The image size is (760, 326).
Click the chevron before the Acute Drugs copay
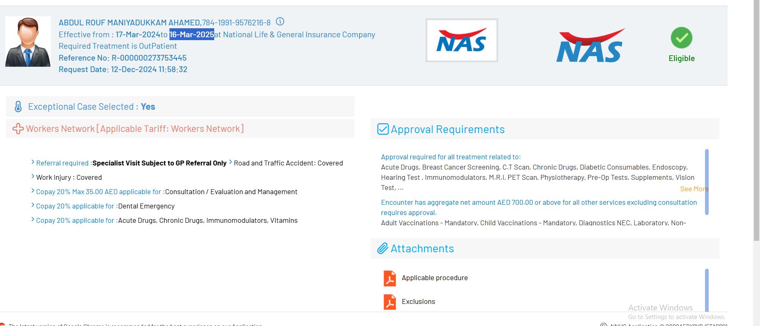click(x=33, y=220)
